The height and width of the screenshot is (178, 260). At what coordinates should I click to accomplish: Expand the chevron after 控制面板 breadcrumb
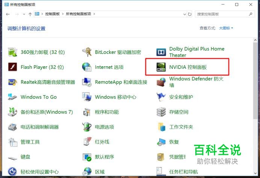coord(63,14)
